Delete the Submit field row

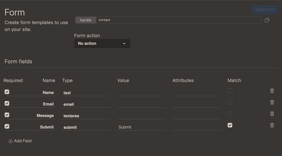[272, 125]
